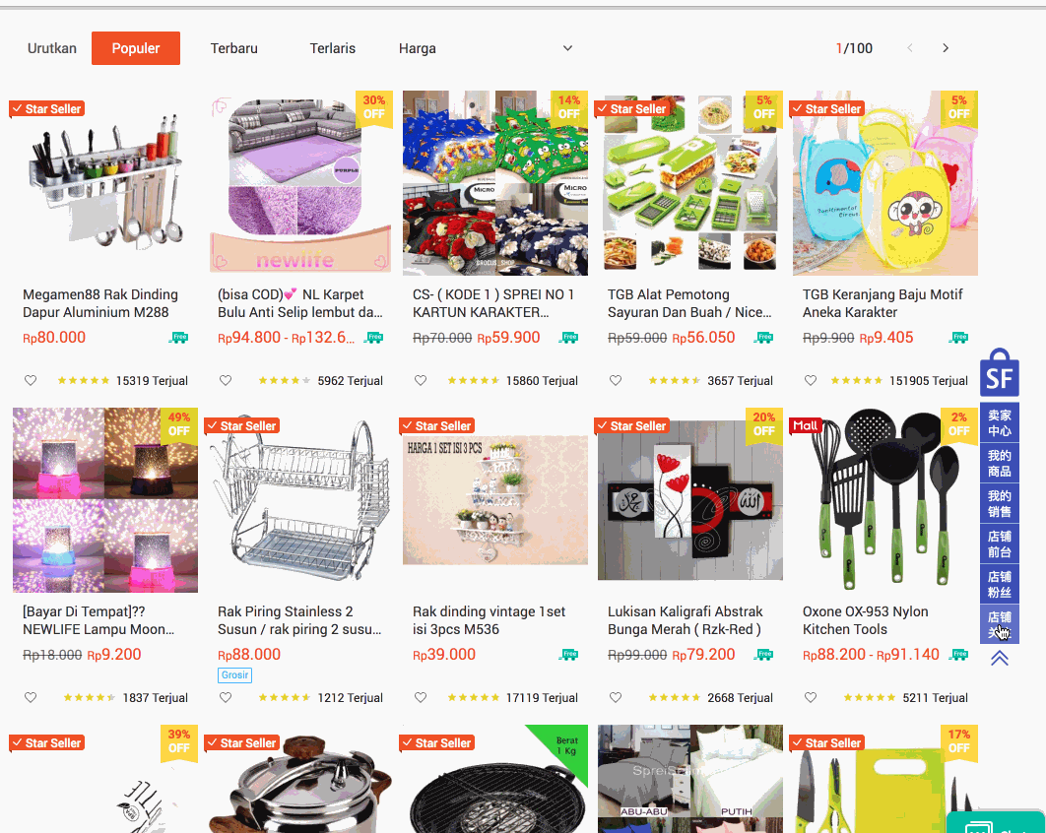Open the 我的商品 sidebar item
Image resolution: width=1046 pixels, height=833 pixels.
pyautogui.click(x=1000, y=463)
